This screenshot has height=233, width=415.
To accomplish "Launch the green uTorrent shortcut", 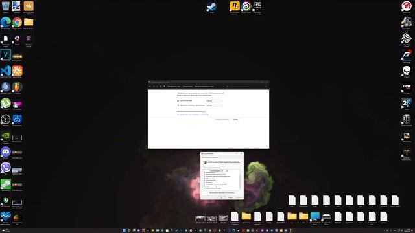I will coord(6,103).
